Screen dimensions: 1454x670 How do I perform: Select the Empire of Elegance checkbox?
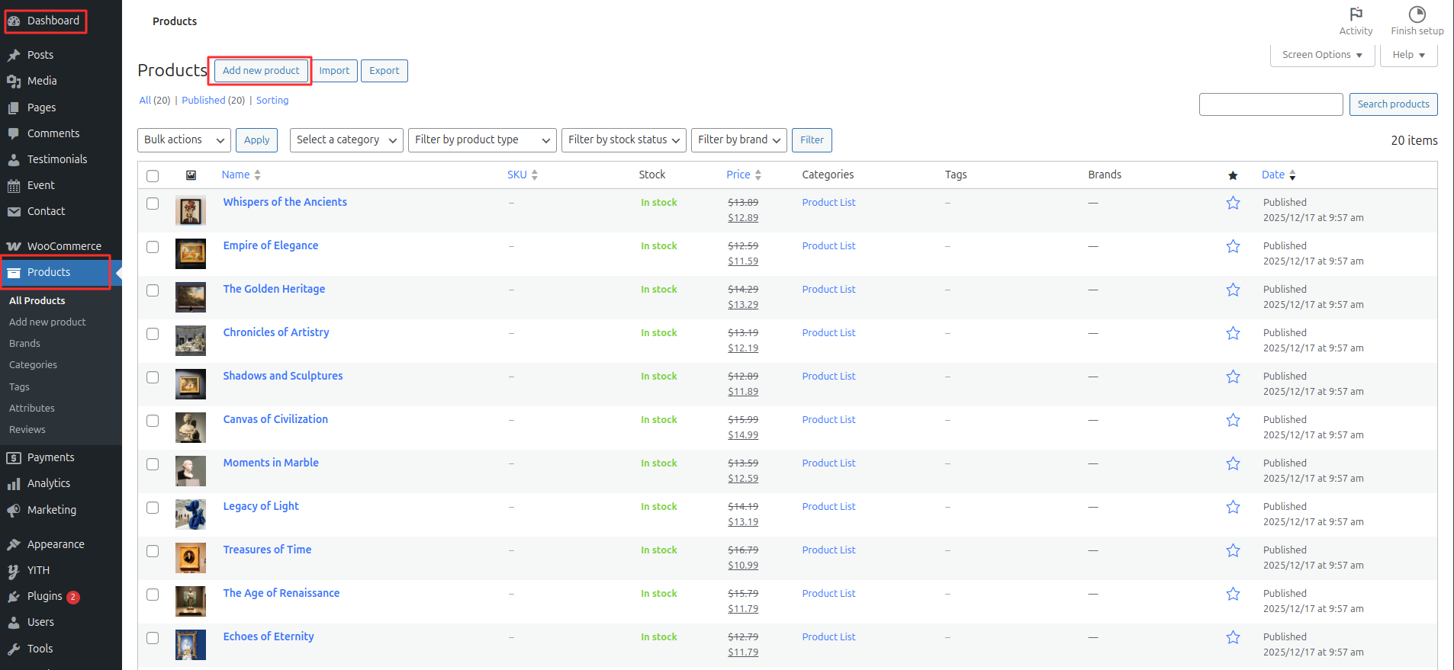(153, 247)
